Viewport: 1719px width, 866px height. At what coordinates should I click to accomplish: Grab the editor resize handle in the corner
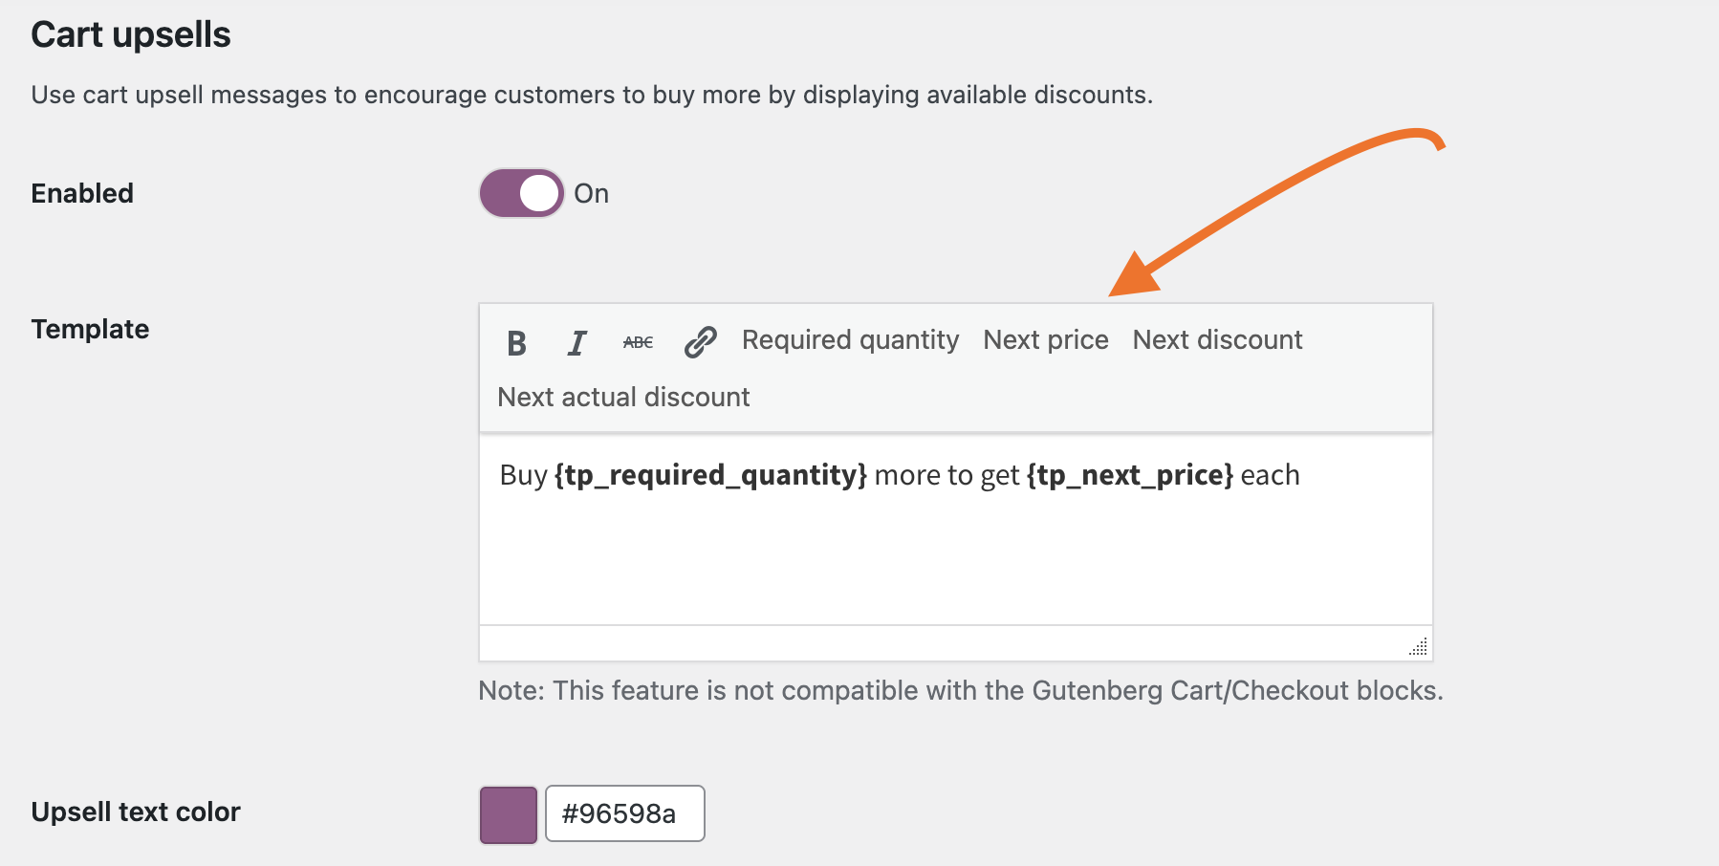click(x=1419, y=647)
